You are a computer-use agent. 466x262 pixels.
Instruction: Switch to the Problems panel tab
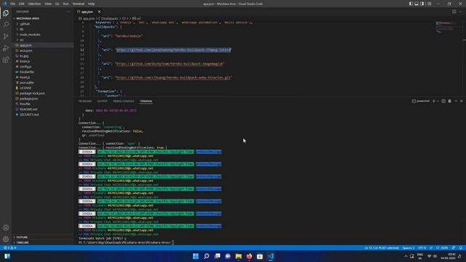point(85,101)
